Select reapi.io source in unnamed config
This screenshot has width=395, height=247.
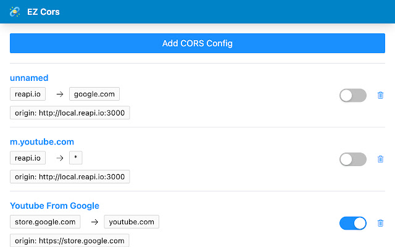[28, 94]
